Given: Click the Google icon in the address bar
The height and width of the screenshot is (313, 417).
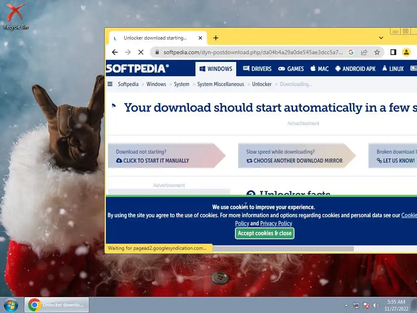Looking at the screenshot, I should click(351, 52).
